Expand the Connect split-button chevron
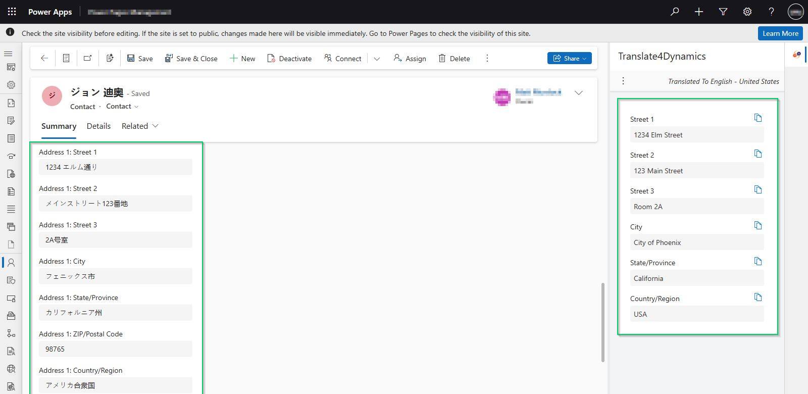This screenshot has width=808, height=394. 377,59
